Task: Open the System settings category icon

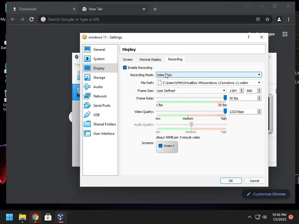Action: 87,59
